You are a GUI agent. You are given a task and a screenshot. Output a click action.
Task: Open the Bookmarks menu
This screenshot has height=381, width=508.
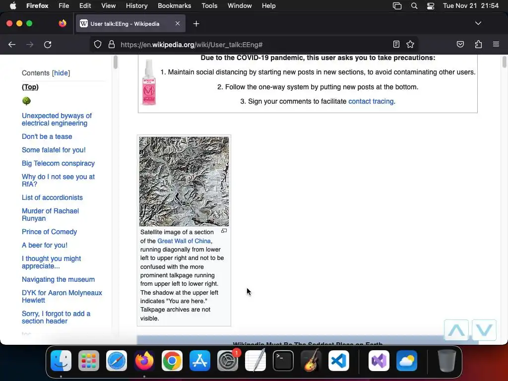click(x=174, y=5)
